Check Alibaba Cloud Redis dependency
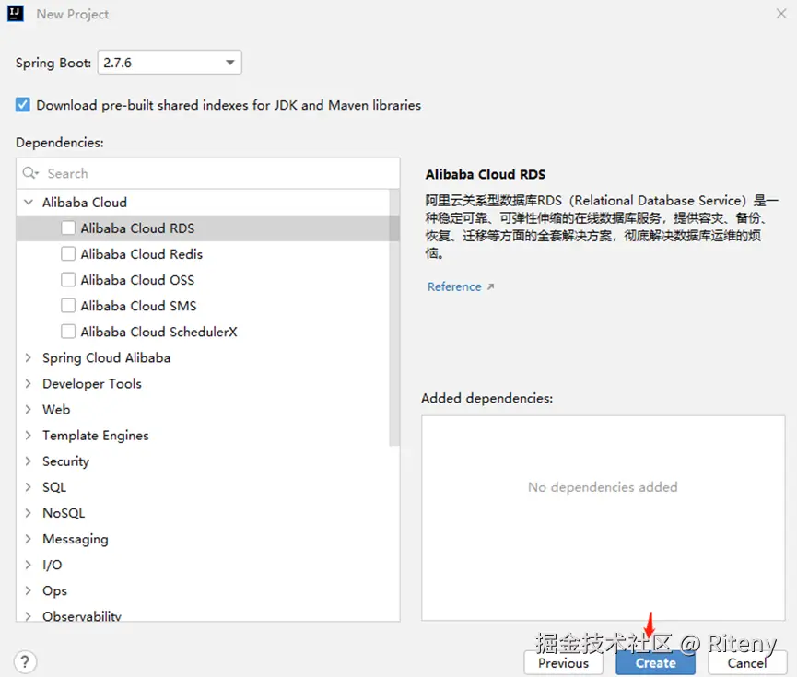This screenshot has height=677, width=797. (x=68, y=253)
